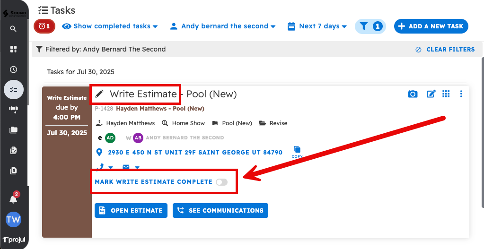Click the Open Estimate button
The image size is (484, 249).
[131, 211]
